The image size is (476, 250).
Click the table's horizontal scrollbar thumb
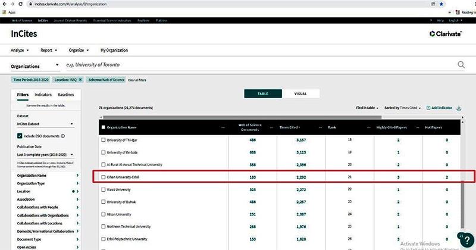242,117
